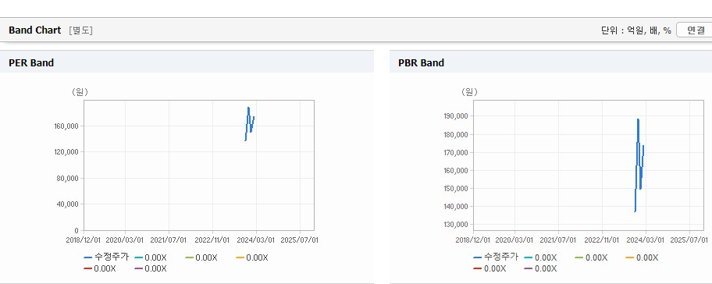This screenshot has height=284, width=712.
Task: Click the 170,000 axis label in PBR Band
Action: tap(456, 152)
